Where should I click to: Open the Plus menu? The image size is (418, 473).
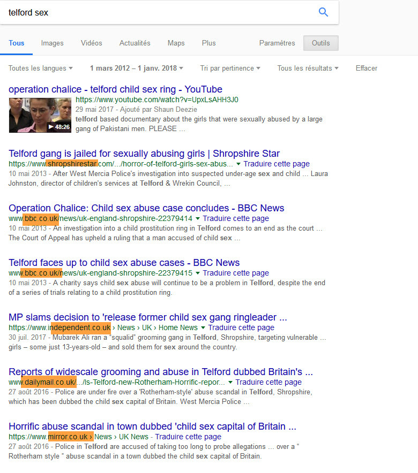(208, 43)
